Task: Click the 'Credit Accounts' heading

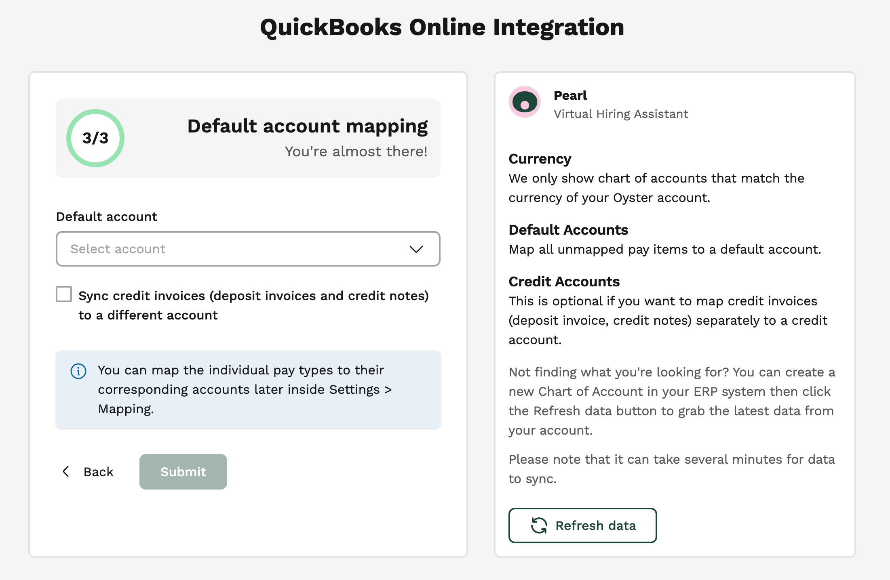Action: coord(564,282)
